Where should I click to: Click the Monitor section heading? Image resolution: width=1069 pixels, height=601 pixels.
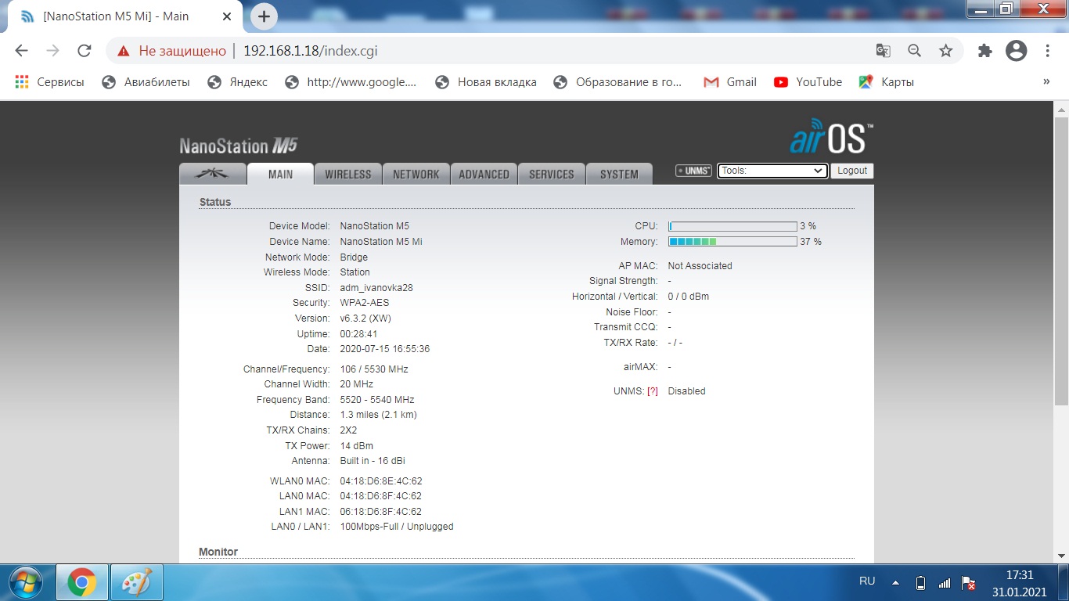218,552
